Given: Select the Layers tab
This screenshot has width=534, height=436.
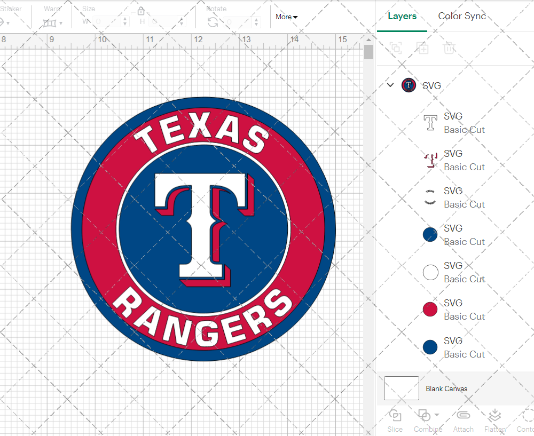Looking at the screenshot, I should (402, 16).
